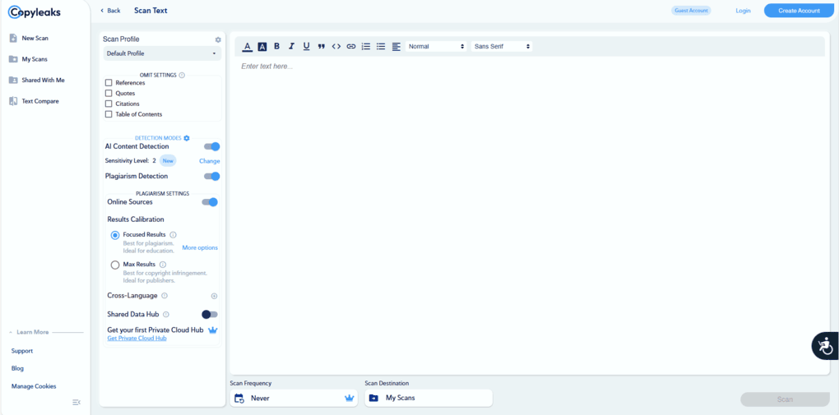
Task: Open the text alignment option
Action: click(396, 47)
